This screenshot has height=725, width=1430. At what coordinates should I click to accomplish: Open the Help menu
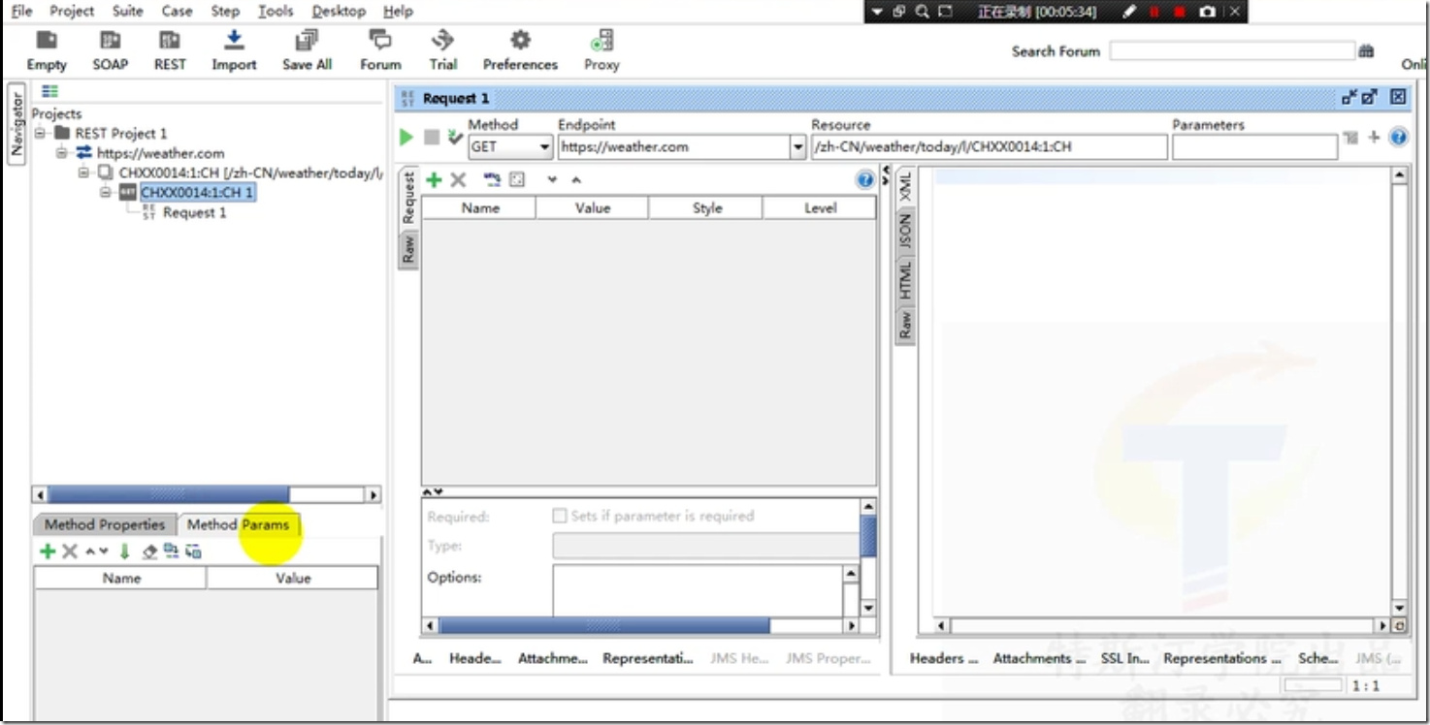(x=398, y=12)
